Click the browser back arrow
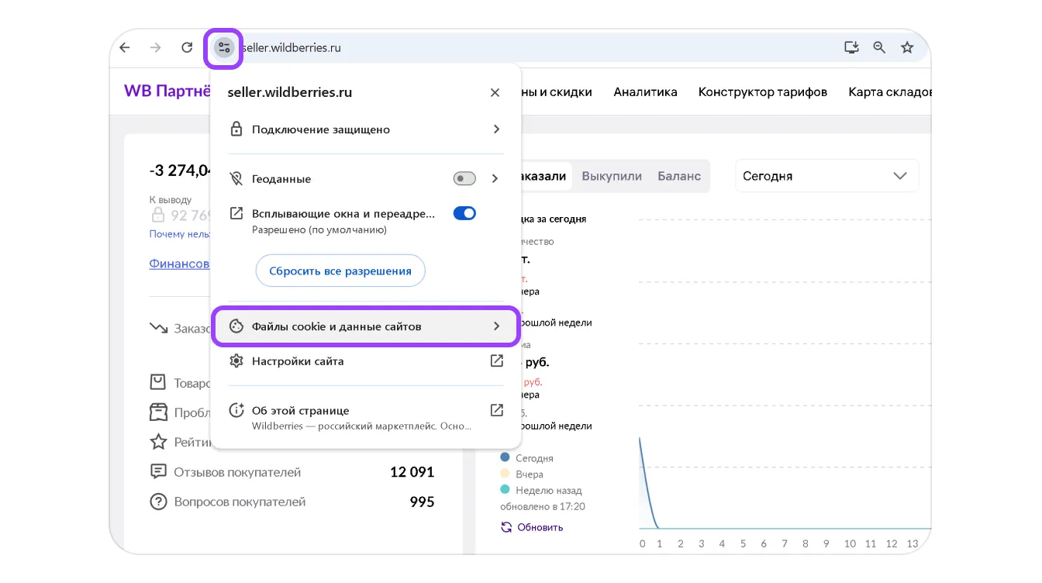The image size is (1042, 583). pyautogui.click(x=125, y=47)
